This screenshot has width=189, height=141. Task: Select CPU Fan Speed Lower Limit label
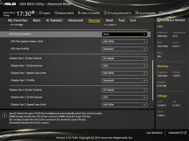27,41
